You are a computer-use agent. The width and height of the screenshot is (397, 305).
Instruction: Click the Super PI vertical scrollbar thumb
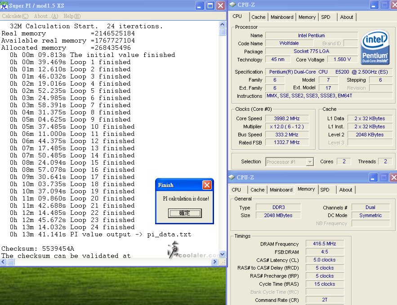[x=222, y=32]
